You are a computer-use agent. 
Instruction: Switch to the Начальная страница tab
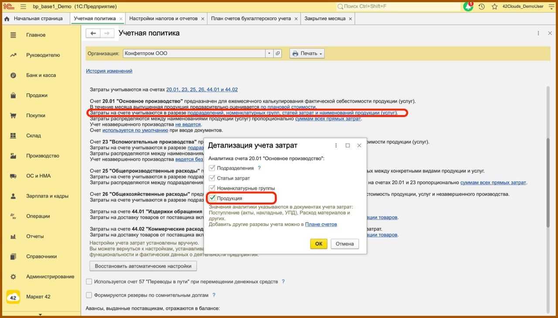35,19
